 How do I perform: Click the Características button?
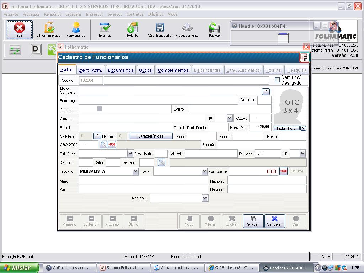(x=151, y=136)
